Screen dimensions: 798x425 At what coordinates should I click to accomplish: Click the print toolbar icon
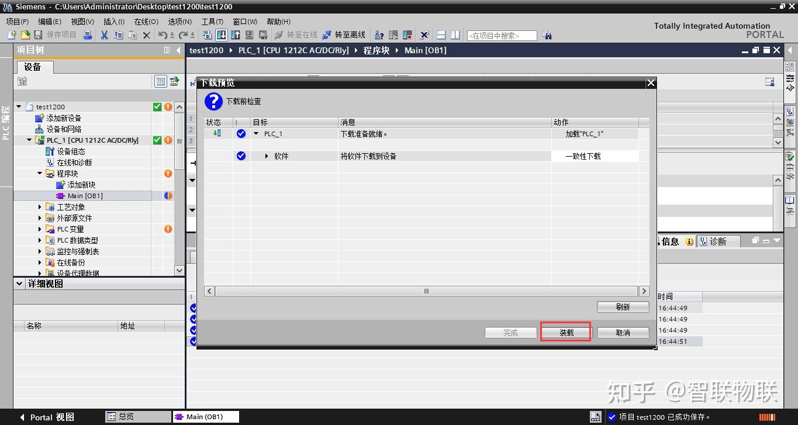pyautogui.click(x=87, y=35)
